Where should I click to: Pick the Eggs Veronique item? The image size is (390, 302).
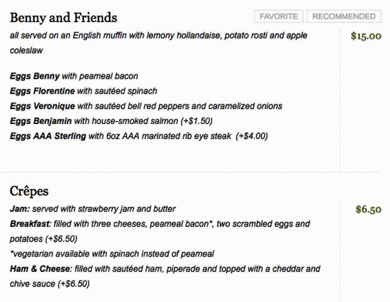[146, 106]
